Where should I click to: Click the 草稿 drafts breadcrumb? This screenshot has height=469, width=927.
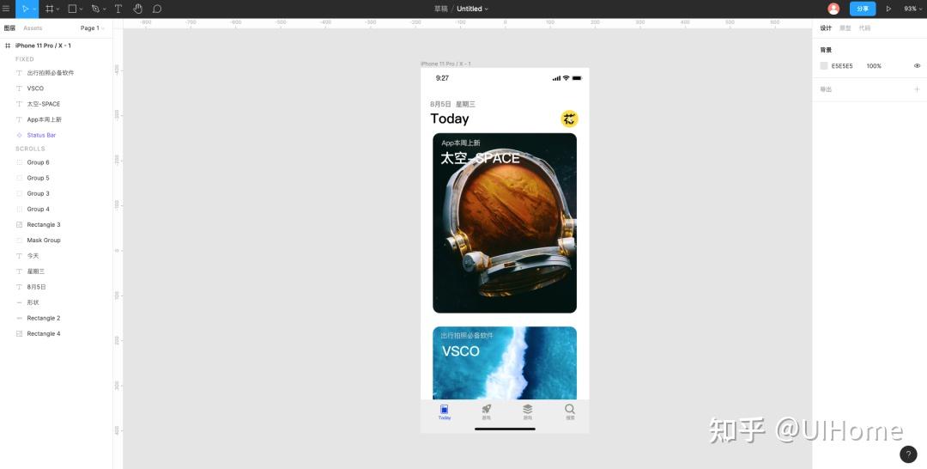click(441, 9)
